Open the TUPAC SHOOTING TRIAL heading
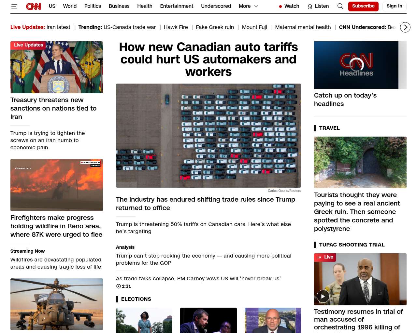This screenshot has width=417, height=333. click(352, 245)
